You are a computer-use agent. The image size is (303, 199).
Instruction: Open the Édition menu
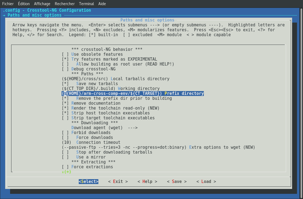pyautogui.click(x=24, y=4)
